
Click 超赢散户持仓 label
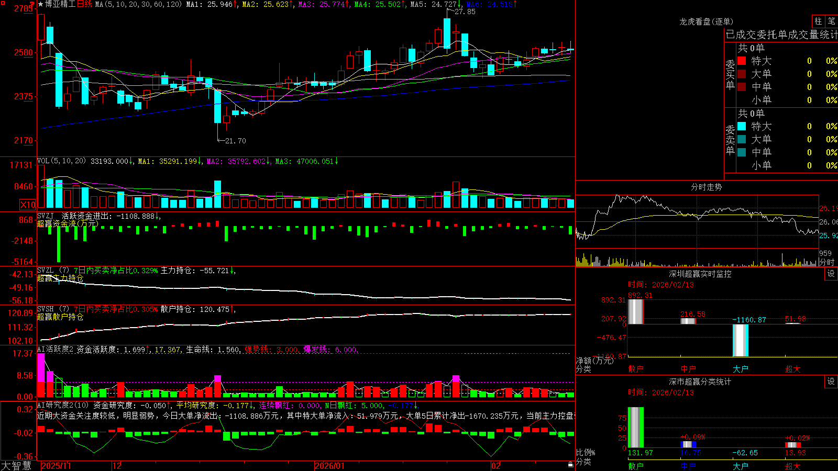(60, 317)
